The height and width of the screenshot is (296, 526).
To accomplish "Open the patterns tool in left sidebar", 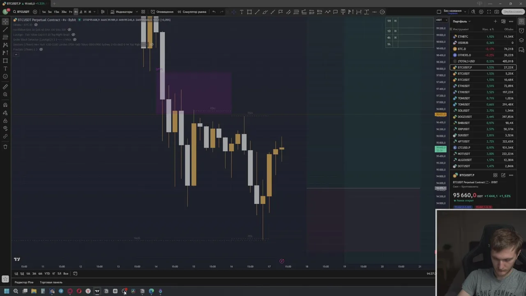I will (x=5, y=45).
